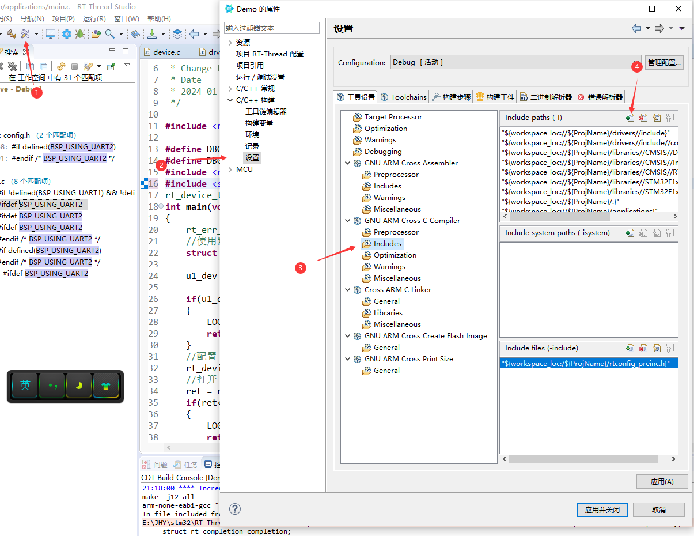Collapse GNU ARM Cross Assembler node

click(348, 163)
